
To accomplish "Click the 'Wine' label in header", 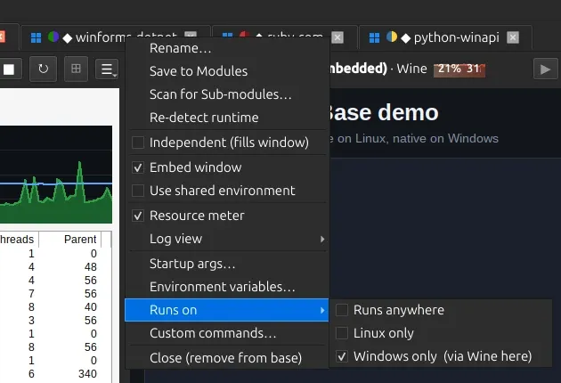I will pos(411,69).
